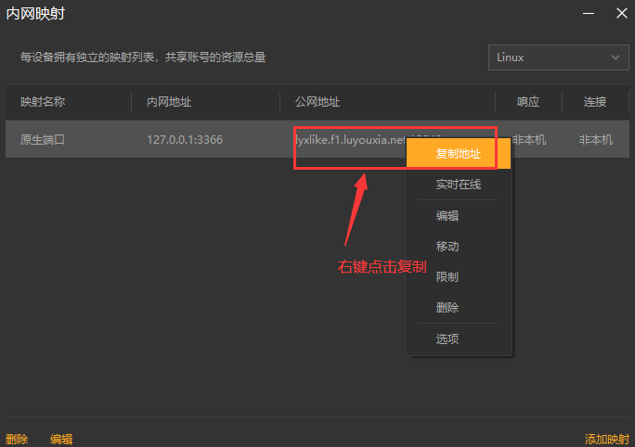Screen dimensions: 635x447
Task: Click 非本机 in the 响应 column
Action: [529, 140]
